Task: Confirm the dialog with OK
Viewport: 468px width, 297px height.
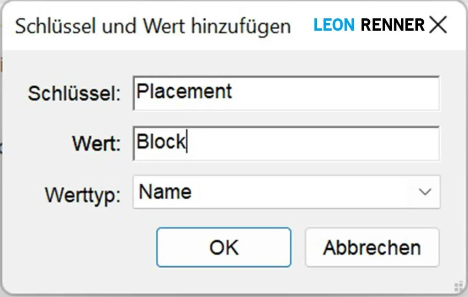Action: pyautogui.click(x=223, y=247)
